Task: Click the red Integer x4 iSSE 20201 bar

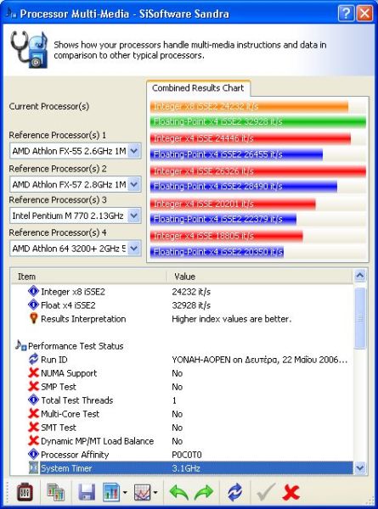Action: 233,204
